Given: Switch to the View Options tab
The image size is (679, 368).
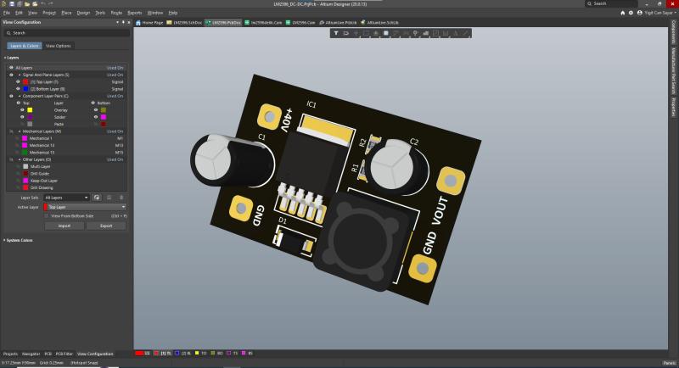Looking at the screenshot, I should pos(59,45).
